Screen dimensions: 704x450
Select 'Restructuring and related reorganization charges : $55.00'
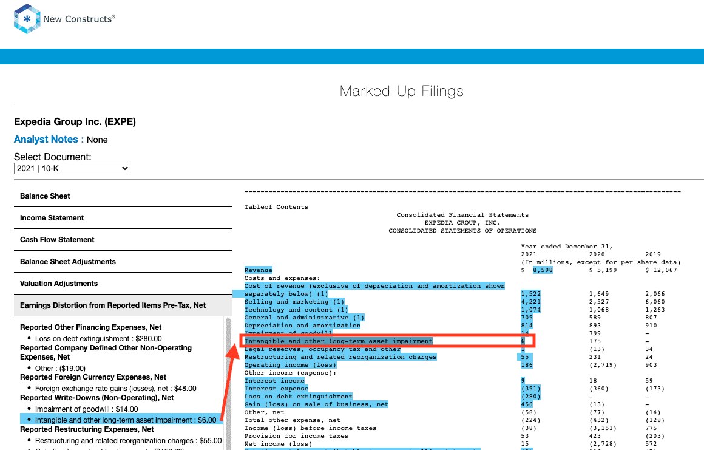pos(129,440)
